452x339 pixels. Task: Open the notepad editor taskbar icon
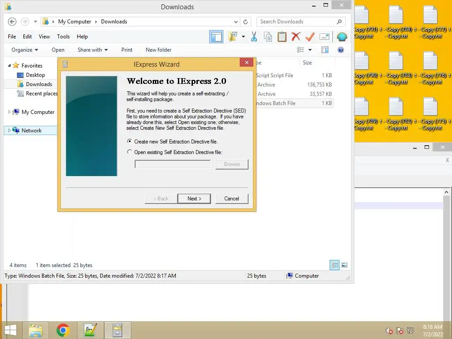90,330
